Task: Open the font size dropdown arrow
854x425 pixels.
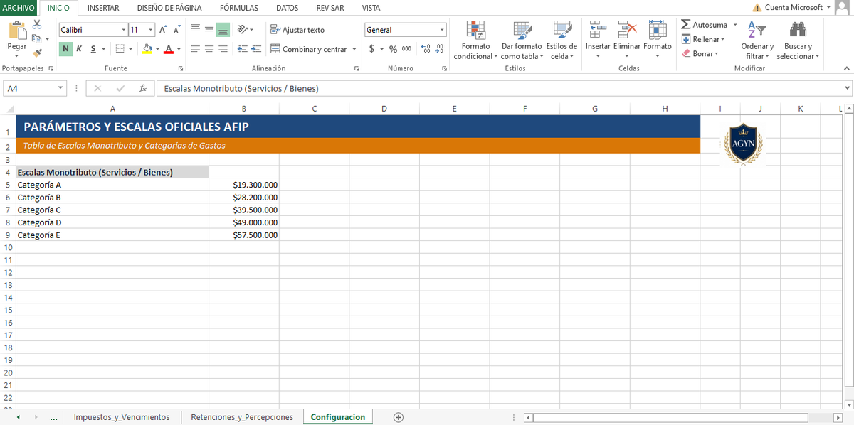Action: pos(151,30)
